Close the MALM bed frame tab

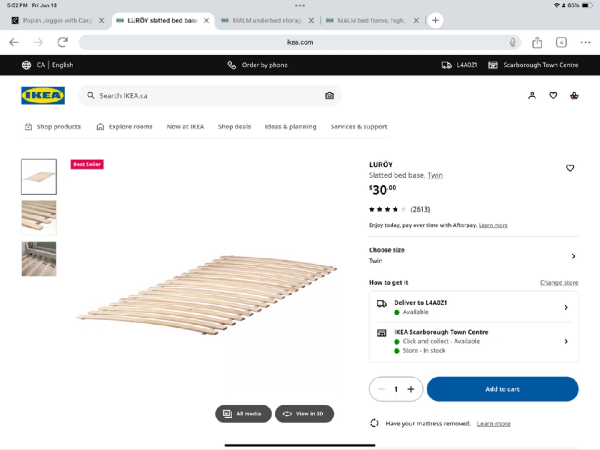[416, 20]
